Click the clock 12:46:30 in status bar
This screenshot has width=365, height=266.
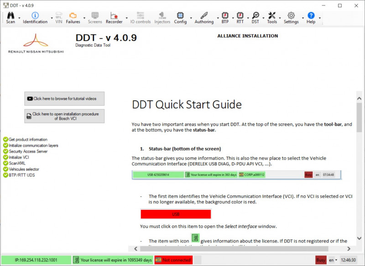348,260
